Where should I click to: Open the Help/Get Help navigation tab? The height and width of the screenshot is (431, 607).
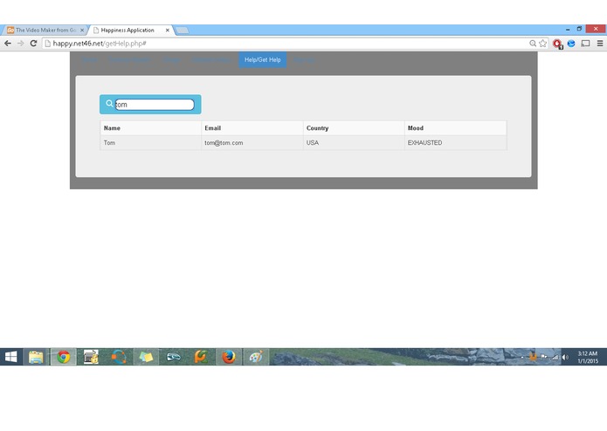[x=263, y=60]
